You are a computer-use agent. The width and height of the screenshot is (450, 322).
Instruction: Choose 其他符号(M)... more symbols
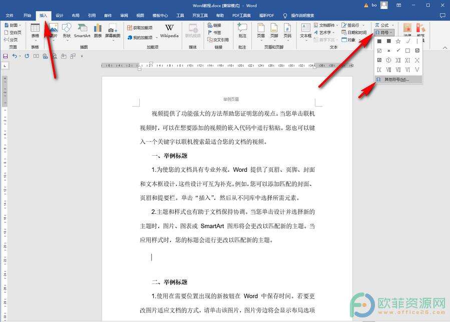[398, 79]
